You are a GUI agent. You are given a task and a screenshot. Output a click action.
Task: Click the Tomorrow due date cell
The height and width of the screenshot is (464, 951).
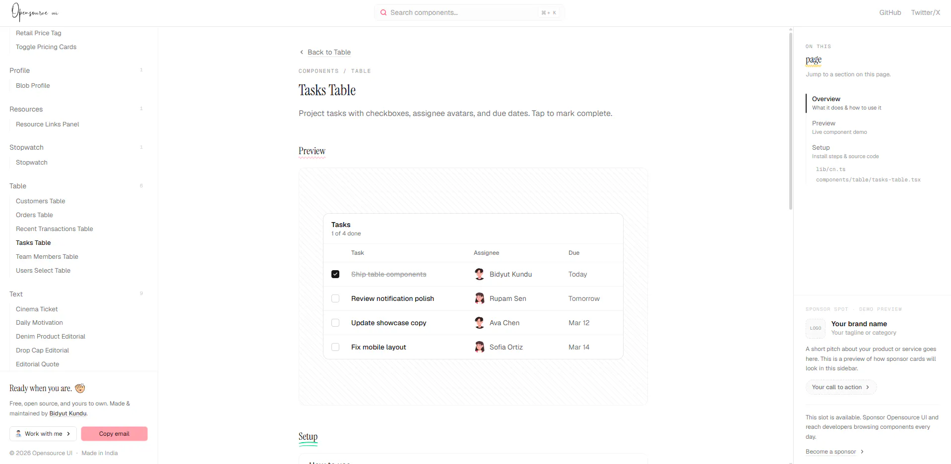tap(584, 298)
